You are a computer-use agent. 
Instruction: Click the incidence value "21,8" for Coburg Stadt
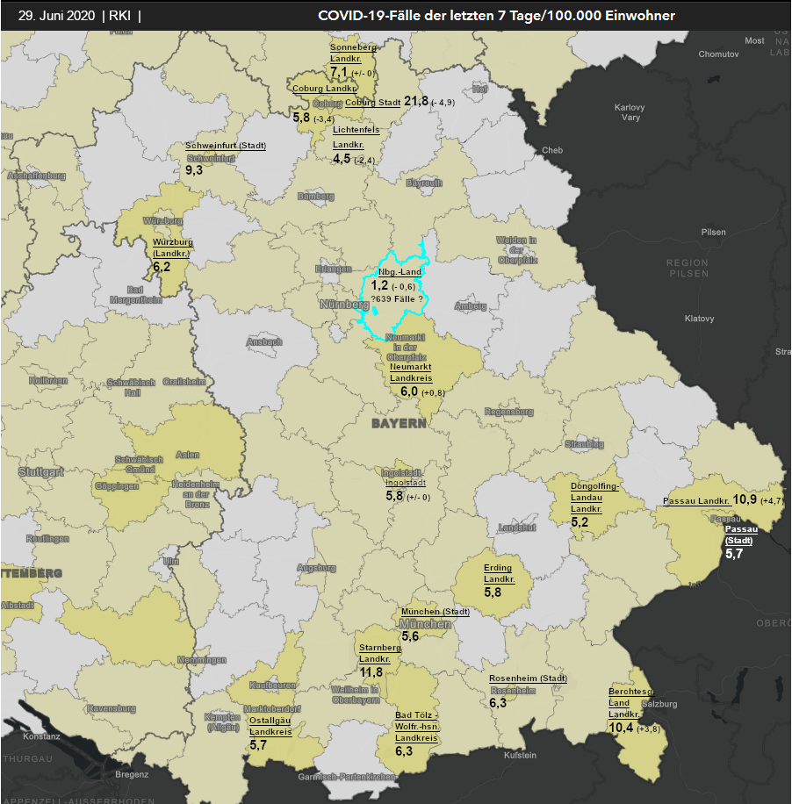pos(416,101)
